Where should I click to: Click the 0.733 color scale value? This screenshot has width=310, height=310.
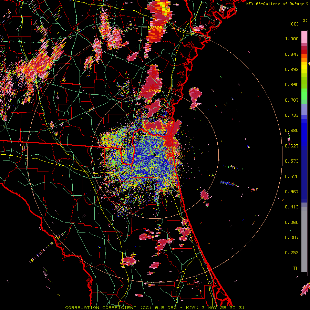coord(292,115)
